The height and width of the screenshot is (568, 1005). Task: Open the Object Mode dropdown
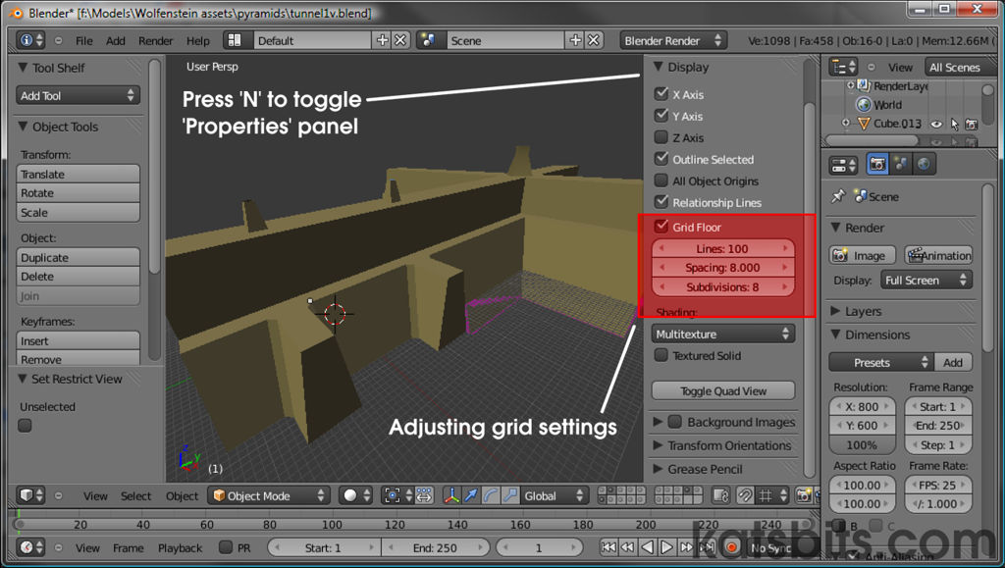[x=269, y=495]
